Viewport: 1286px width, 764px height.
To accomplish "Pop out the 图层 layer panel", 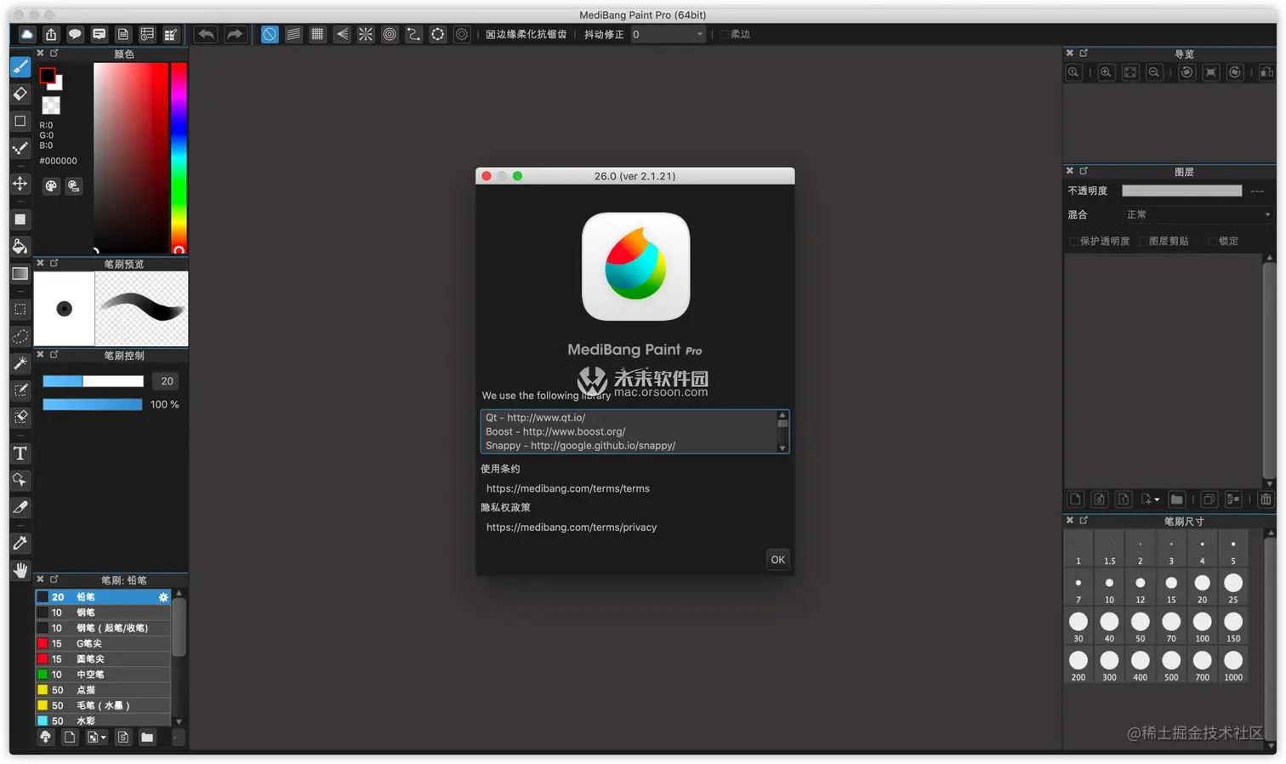I will (1084, 171).
